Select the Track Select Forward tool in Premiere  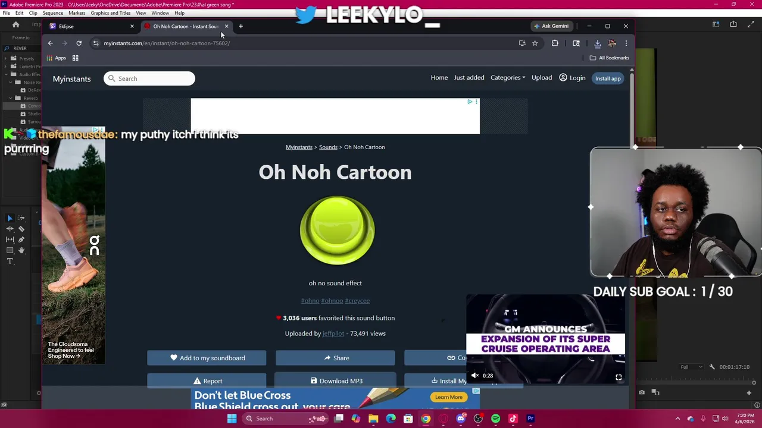pyautogui.click(x=21, y=218)
